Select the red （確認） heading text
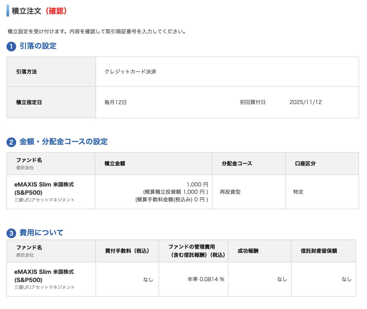Image resolution: width=367 pixels, height=309 pixels. coord(54,11)
